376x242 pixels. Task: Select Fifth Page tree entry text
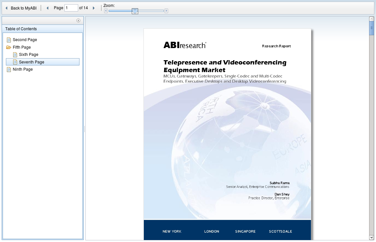22,47
